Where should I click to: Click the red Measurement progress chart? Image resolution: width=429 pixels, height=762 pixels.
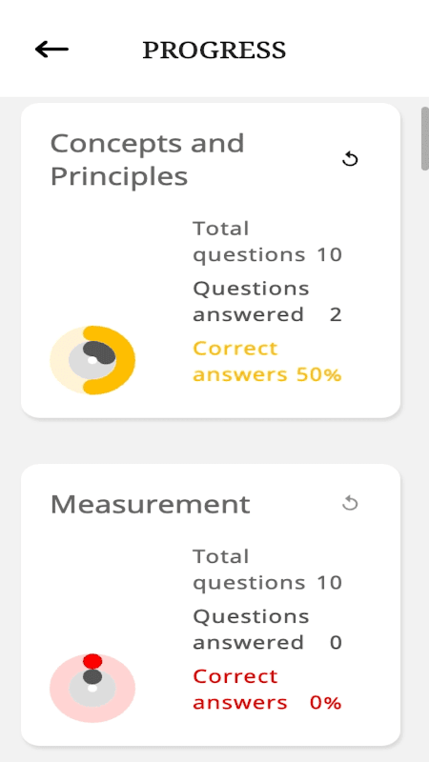92,688
